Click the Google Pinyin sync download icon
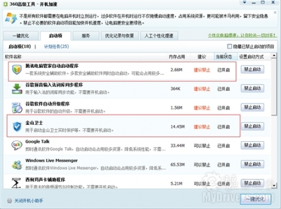 click(17, 89)
